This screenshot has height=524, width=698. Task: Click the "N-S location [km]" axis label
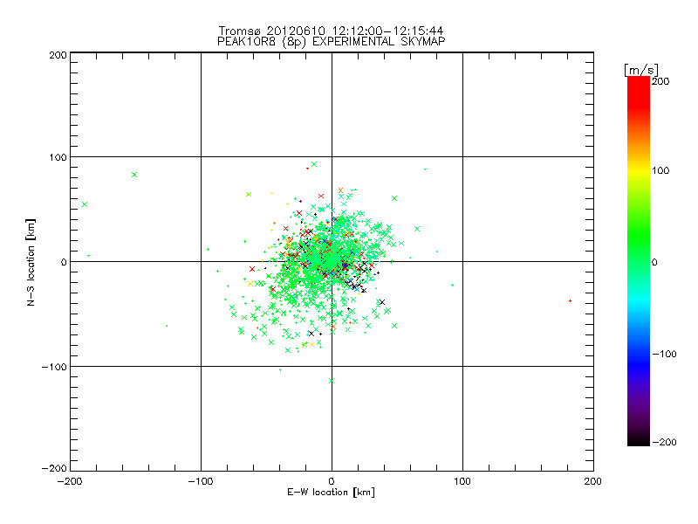(x=31, y=263)
